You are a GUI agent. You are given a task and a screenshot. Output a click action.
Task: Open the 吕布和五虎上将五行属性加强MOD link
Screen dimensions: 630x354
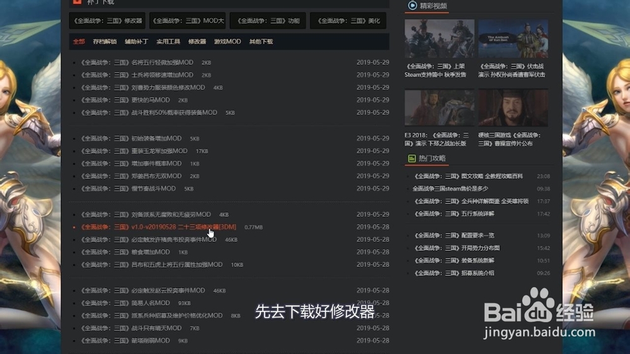click(152, 265)
